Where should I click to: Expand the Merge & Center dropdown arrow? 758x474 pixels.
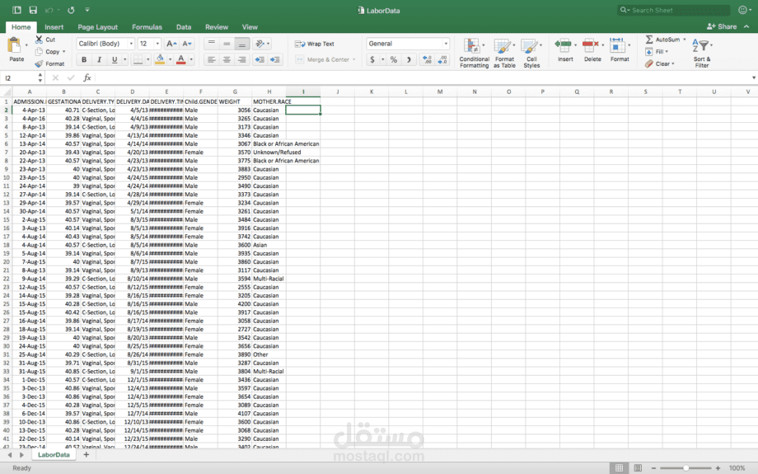353,59
